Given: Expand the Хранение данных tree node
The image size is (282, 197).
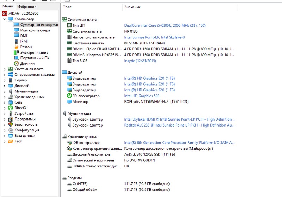Looking at the screenshot, I should click(4, 97).
